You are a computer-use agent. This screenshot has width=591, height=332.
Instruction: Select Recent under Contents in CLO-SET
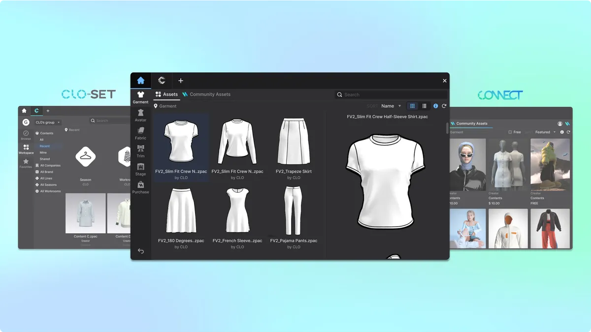(45, 146)
